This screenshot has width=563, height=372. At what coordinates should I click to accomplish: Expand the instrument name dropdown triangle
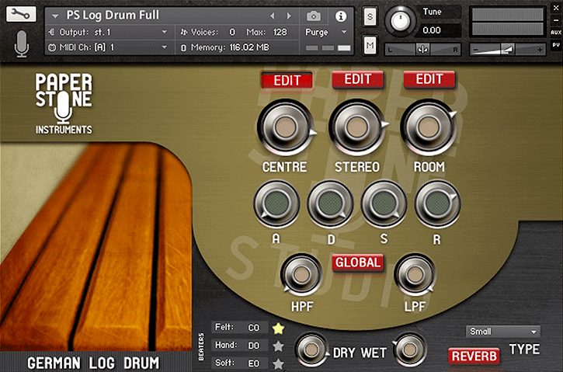click(55, 16)
